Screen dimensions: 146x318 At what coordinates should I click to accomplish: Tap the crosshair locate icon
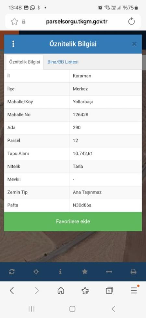click(36, 272)
